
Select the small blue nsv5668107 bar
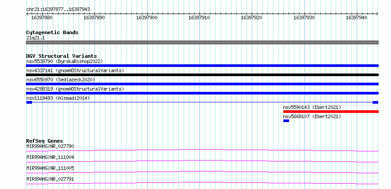click(x=286, y=121)
